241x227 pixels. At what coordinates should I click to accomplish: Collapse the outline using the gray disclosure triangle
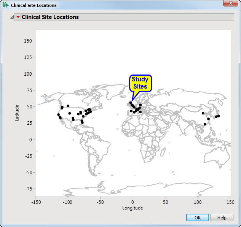click(x=12, y=17)
